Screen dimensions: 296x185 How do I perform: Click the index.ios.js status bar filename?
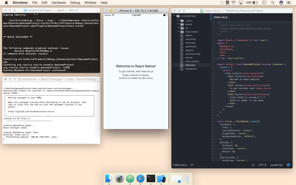tap(180, 165)
